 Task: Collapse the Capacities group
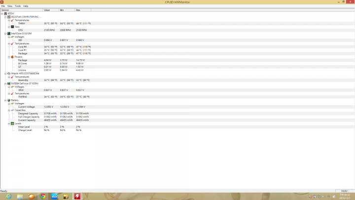pyautogui.click(x=9, y=111)
